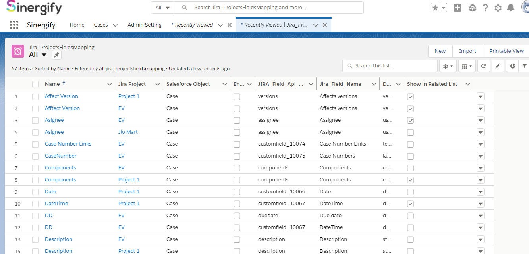Open the Cases tab

point(101,25)
